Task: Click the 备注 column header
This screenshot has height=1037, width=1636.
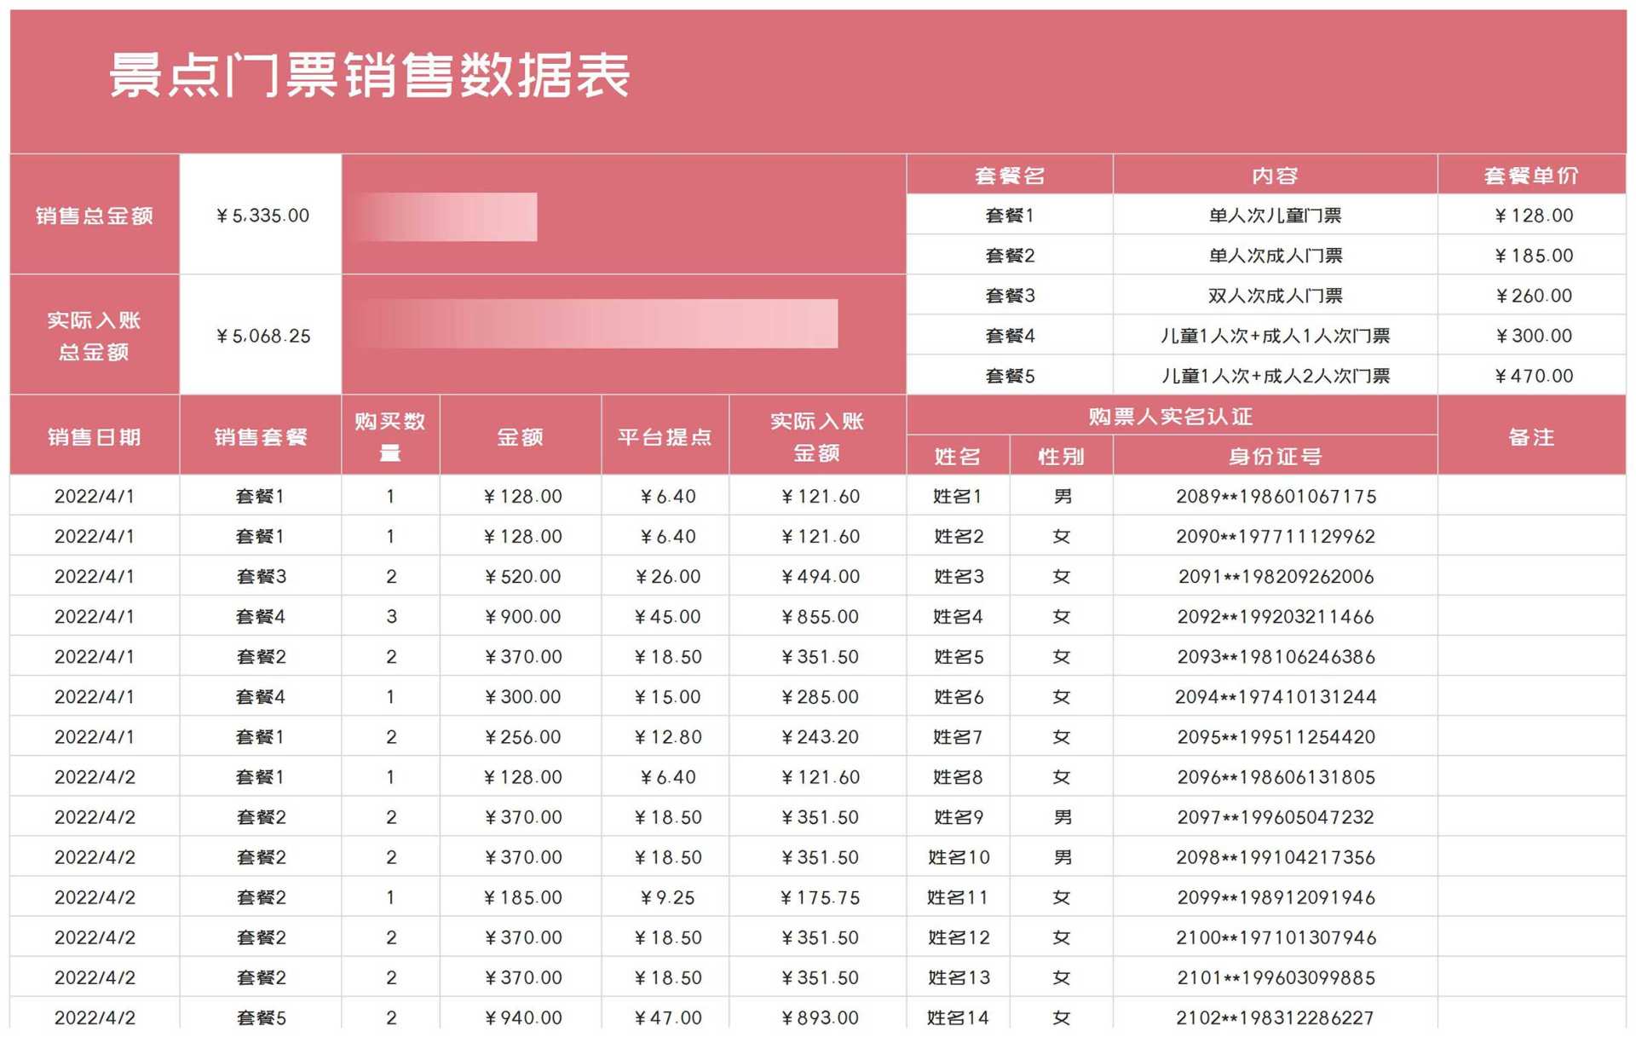Action: click(1532, 435)
